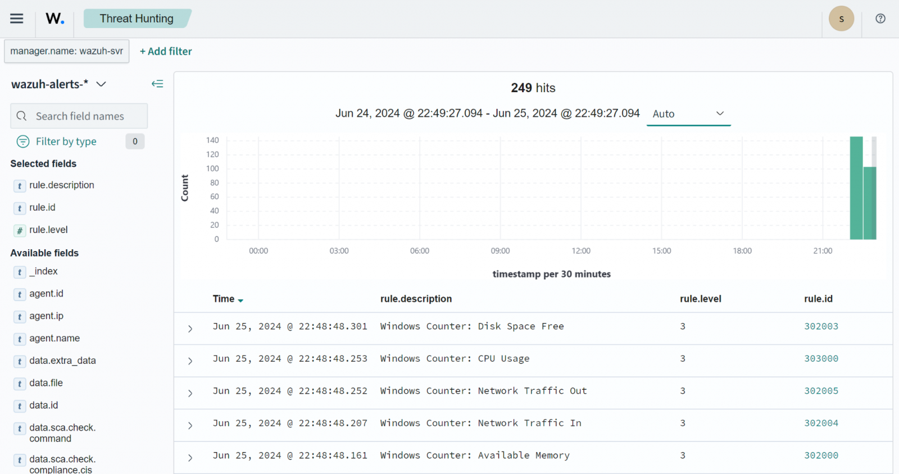This screenshot has height=474, width=899.
Task: Open rule id 303000 link
Action: (821, 358)
